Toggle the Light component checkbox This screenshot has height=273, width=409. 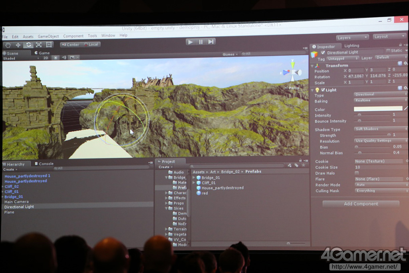pyautogui.click(x=323, y=90)
